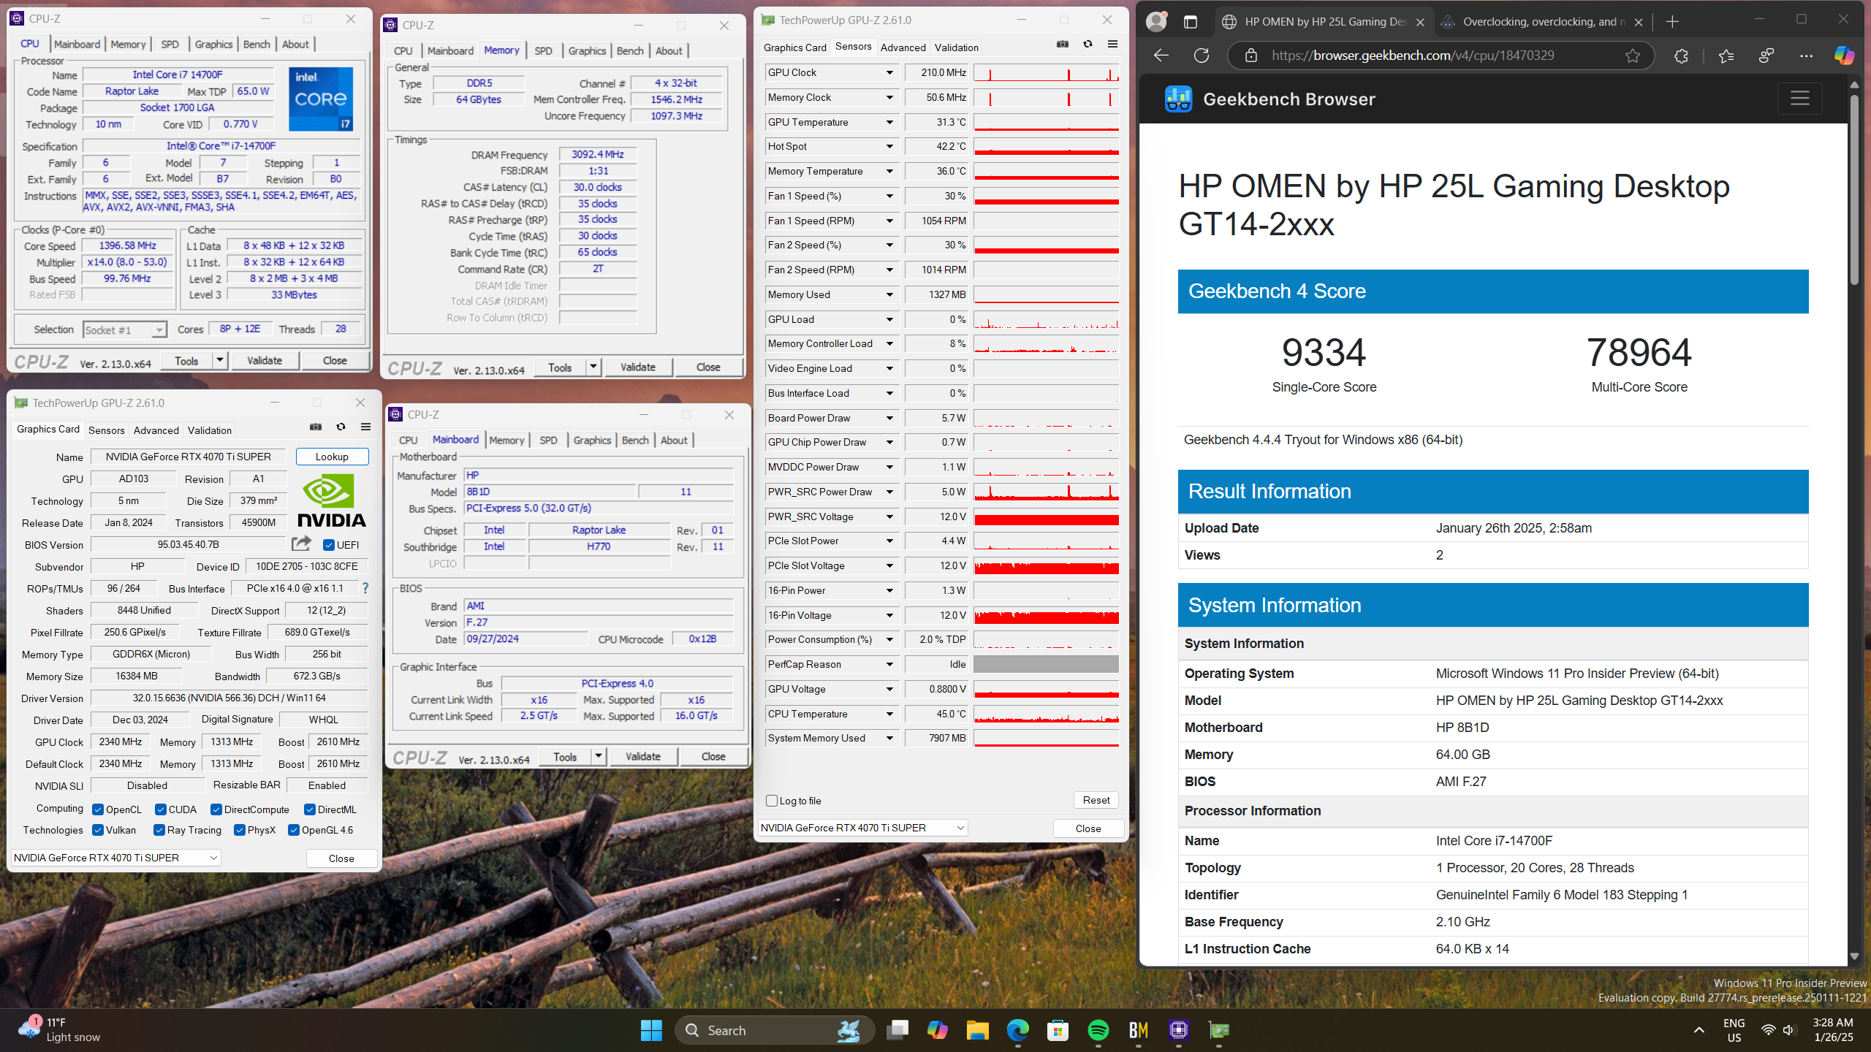Expand the GPU Clock sensor dropdown
1871x1052 pixels.
click(x=889, y=72)
